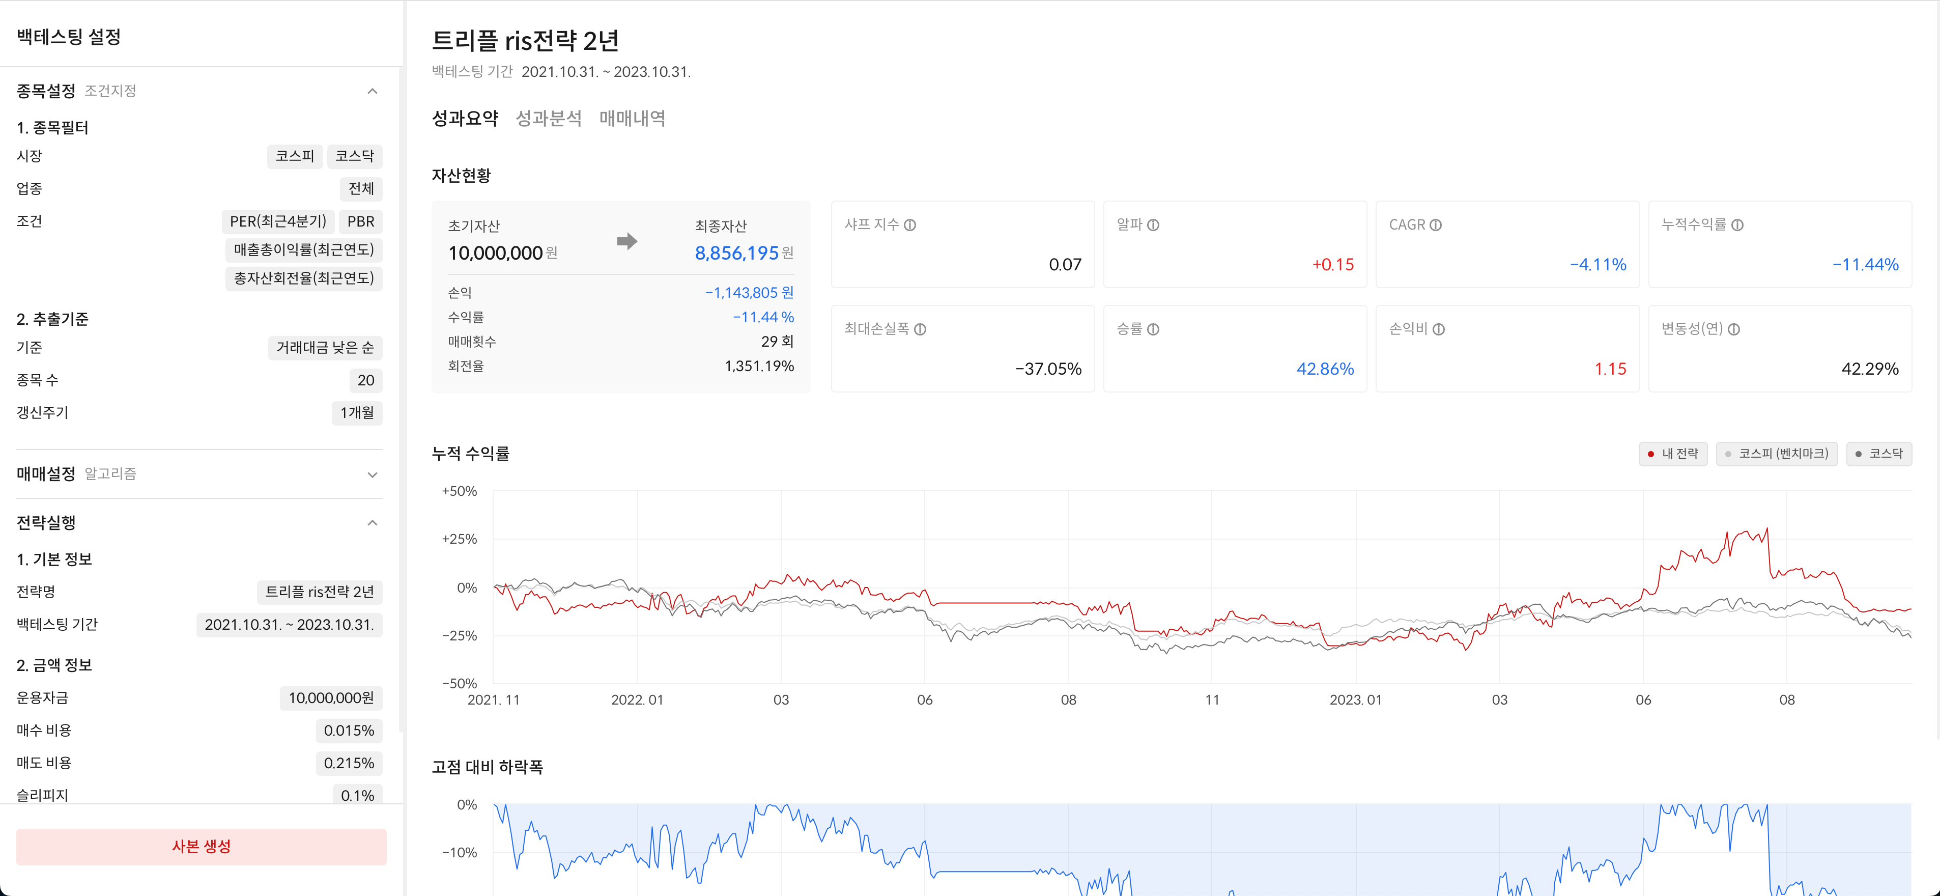
Task: Click the 알파 value +0.15
Action: click(x=1333, y=265)
